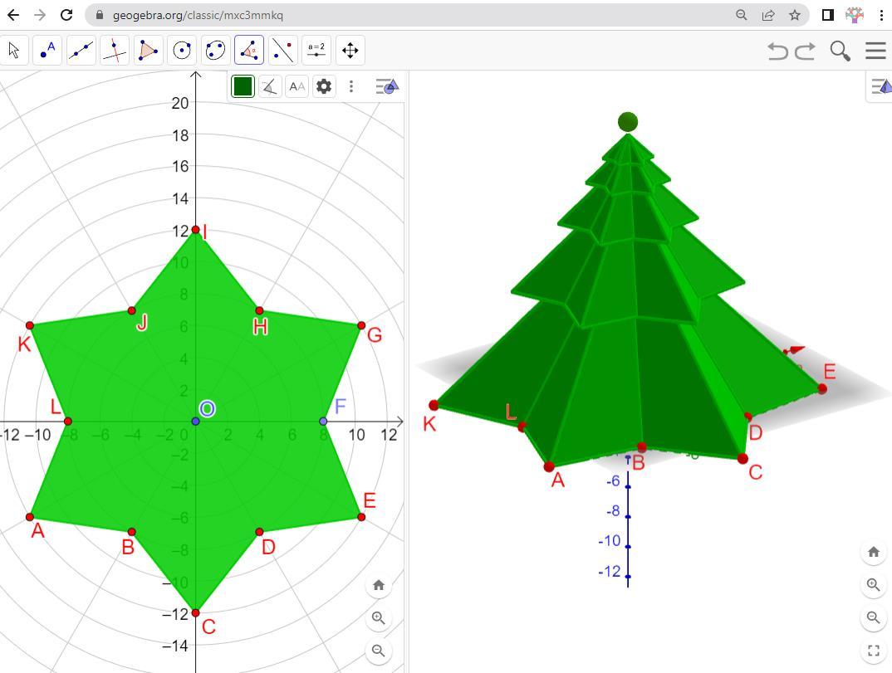Zoom in on the 2D graphics view
The width and height of the screenshot is (892, 673).
click(x=378, y=618)
